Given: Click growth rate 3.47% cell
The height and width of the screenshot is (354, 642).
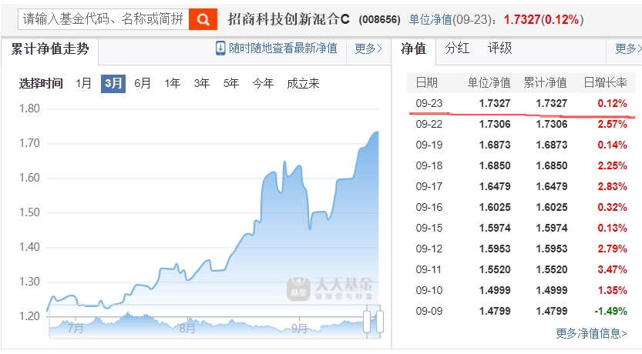Looking at the screenshot, I should (612, 270).
